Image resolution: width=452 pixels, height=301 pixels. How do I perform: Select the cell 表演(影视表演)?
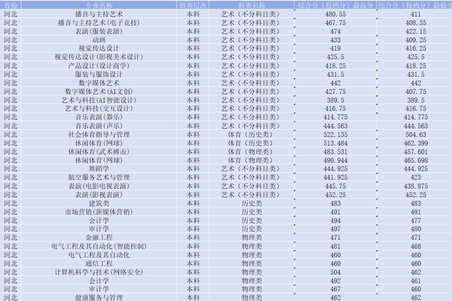[99, 195]
